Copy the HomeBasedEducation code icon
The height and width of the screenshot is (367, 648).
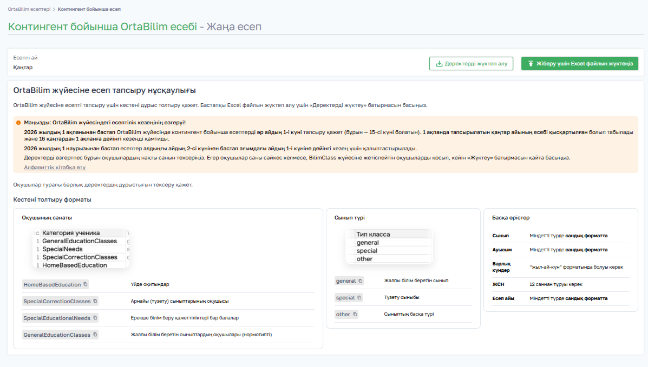(86, 284)
